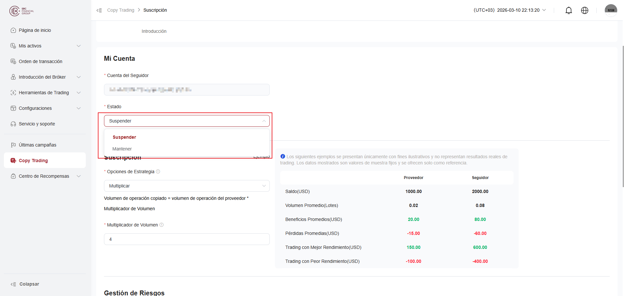Expand the Herramientas de Trading chevron

click(x=79, y=93)
